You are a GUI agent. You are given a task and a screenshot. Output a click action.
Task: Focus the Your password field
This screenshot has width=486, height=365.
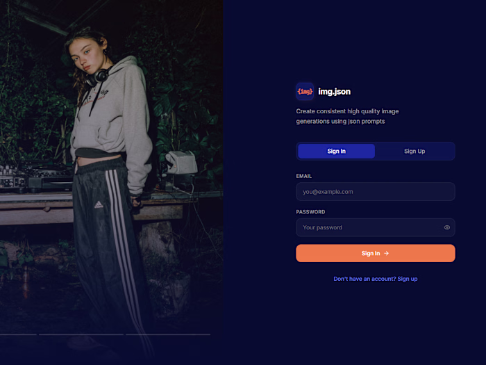pyautogui.click(x=376, y=227)
